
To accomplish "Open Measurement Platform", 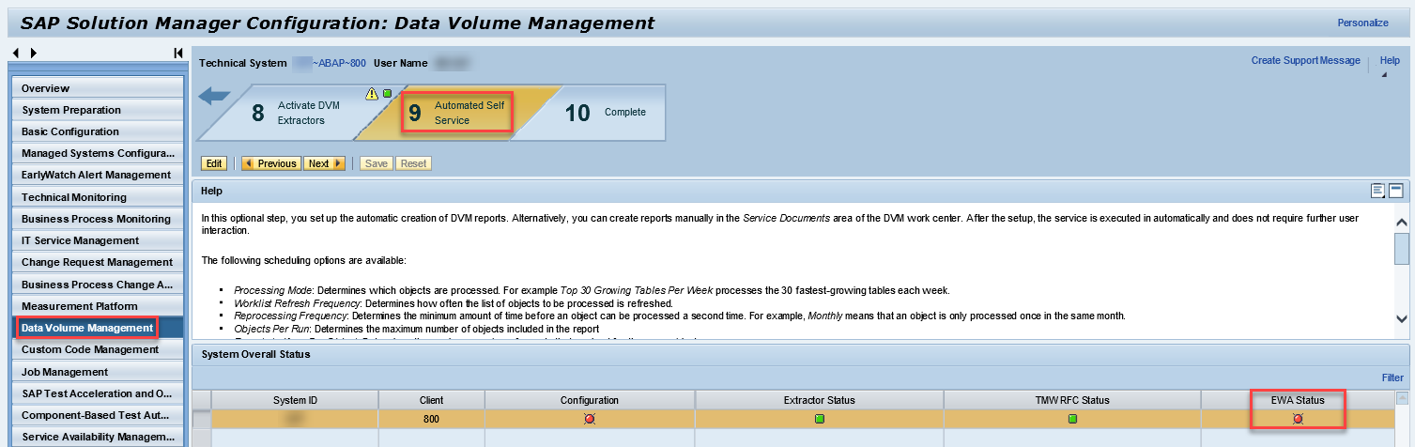I will coord(97,306).
